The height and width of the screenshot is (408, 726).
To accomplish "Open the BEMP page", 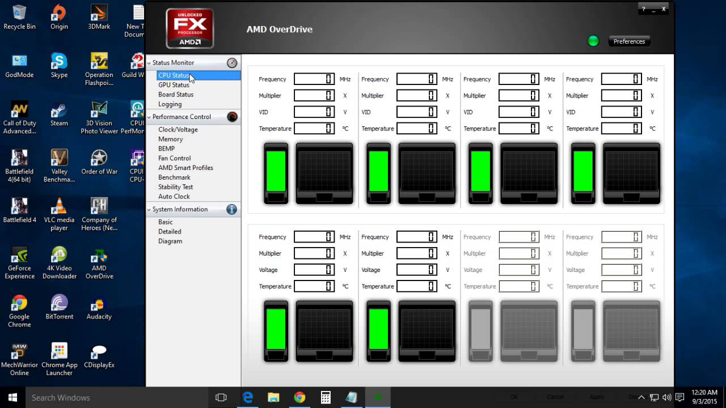I will pyautogui.click(x=166, y=148).
